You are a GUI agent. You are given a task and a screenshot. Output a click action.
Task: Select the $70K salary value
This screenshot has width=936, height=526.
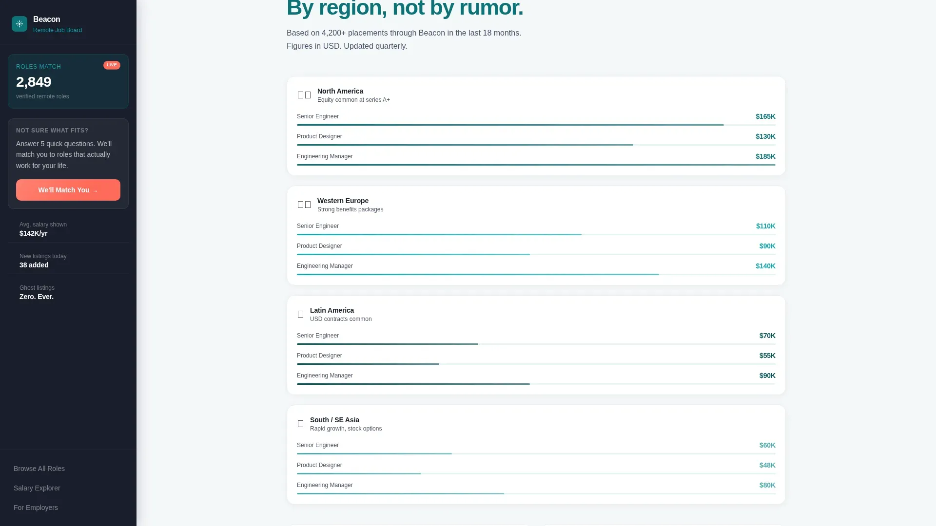(x=767, y=336)
